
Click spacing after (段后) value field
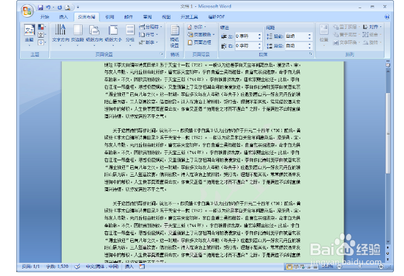pyautogui.click(x=296, y=46)
